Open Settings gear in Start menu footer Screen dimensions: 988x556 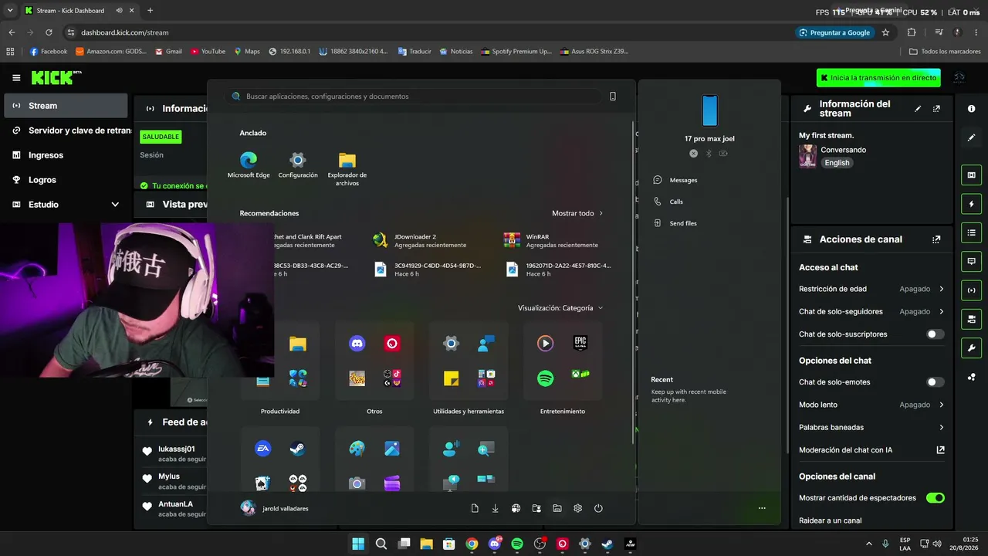(577, 508)
